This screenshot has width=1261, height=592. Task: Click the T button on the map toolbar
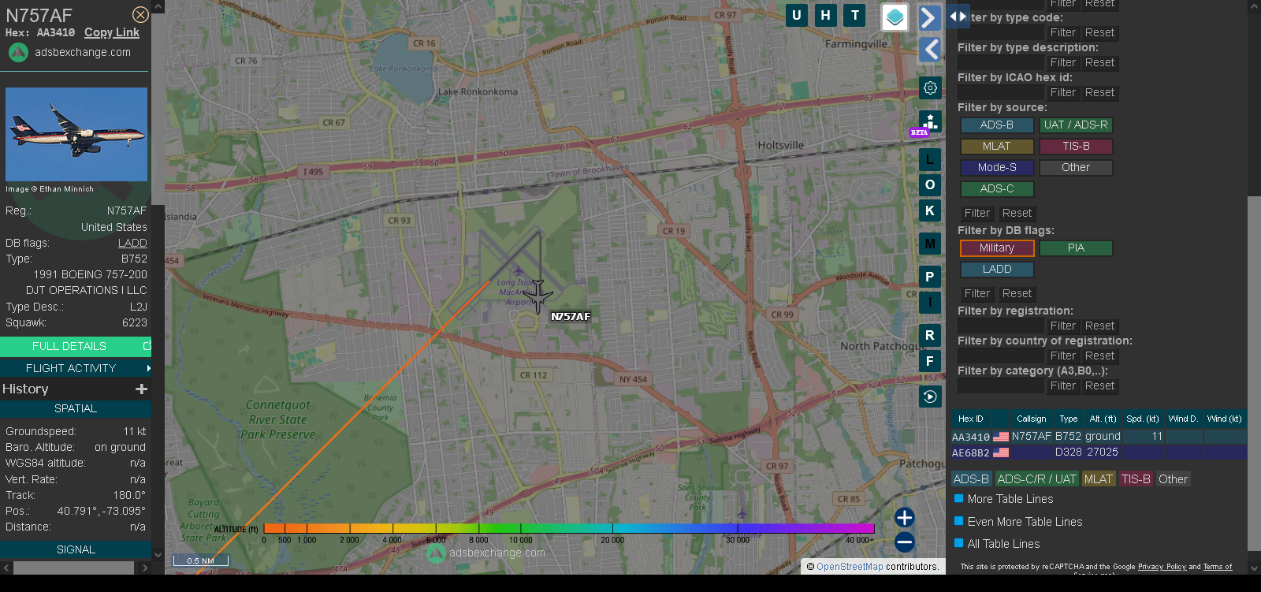[854, 15]
